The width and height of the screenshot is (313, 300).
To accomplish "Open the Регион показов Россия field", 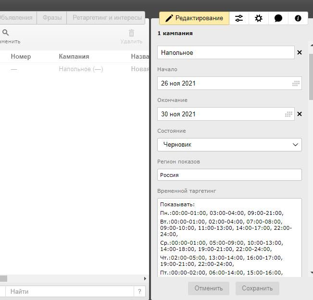I will [x=229, y=175].
